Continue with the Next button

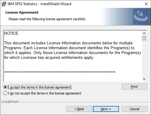(x=106, y=109)
